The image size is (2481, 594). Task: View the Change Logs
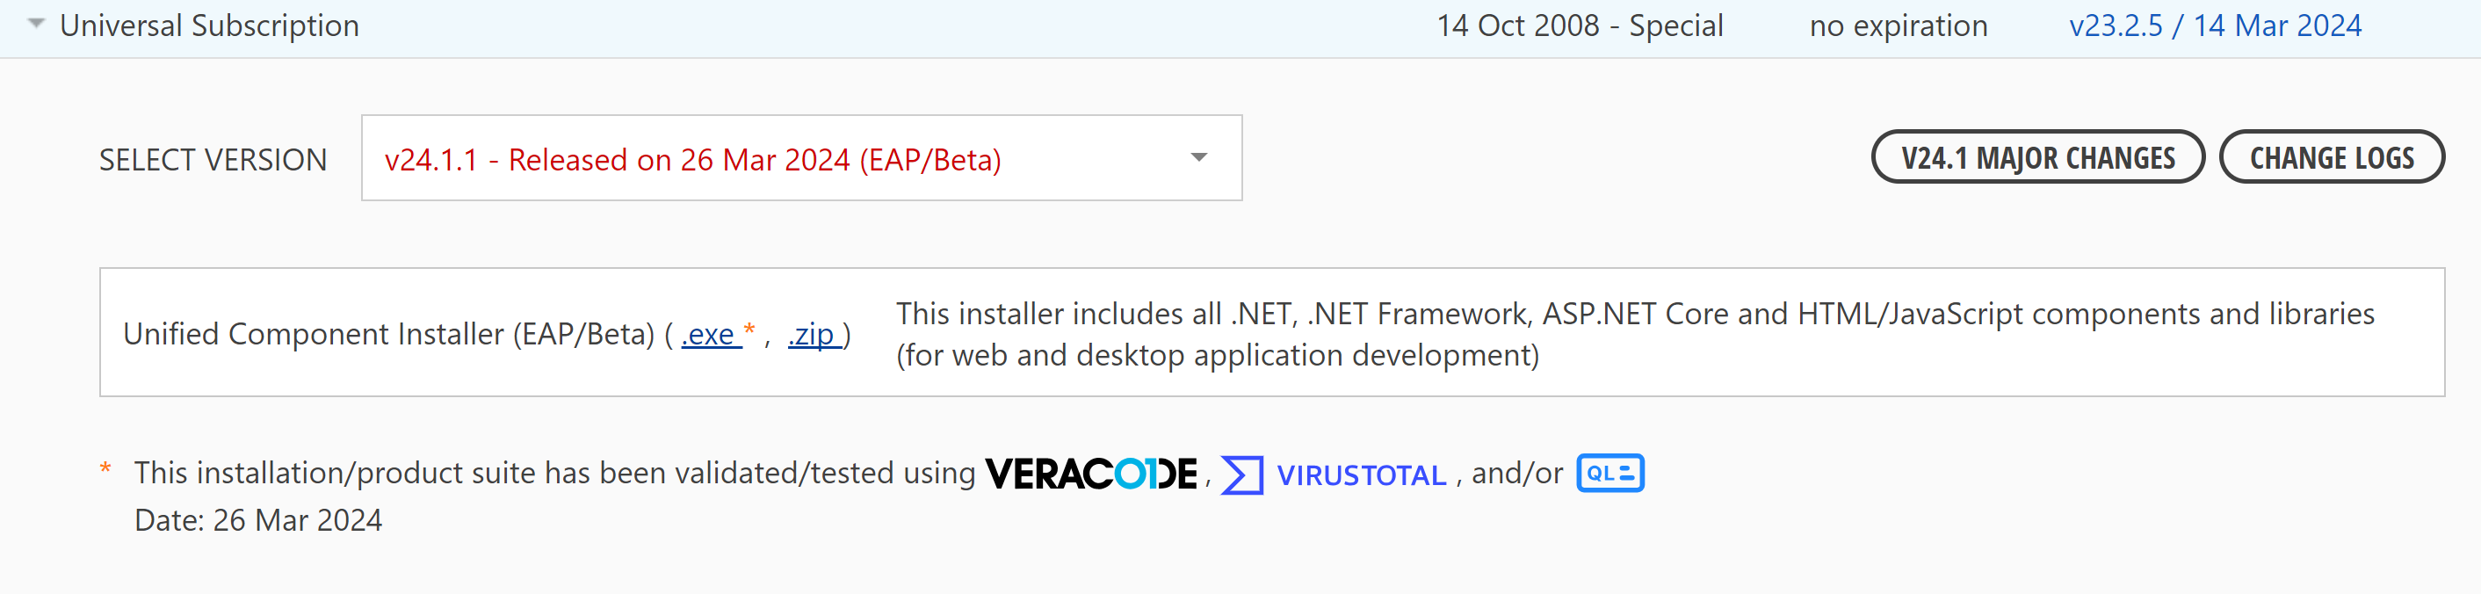2331,158
